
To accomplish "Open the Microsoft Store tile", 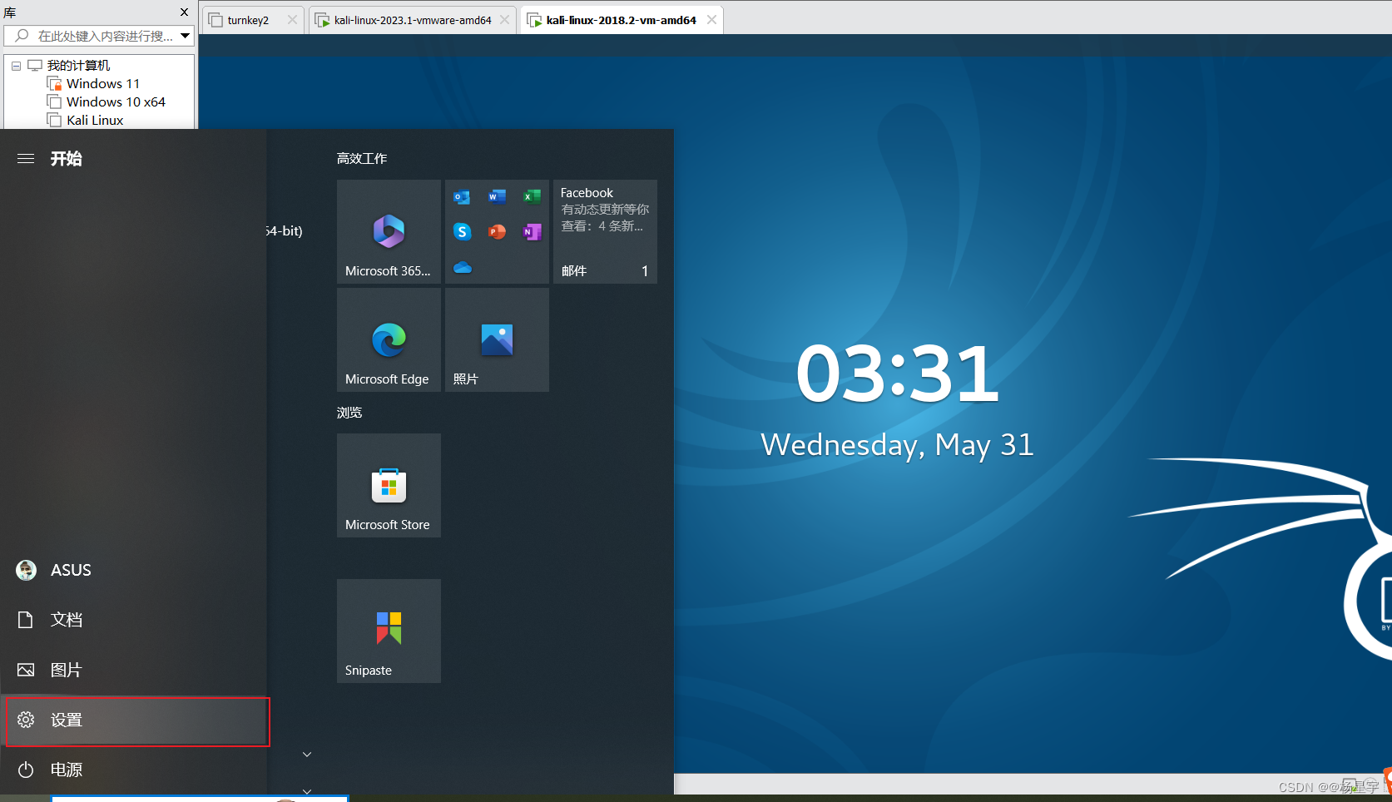I will tap(388, 485).
